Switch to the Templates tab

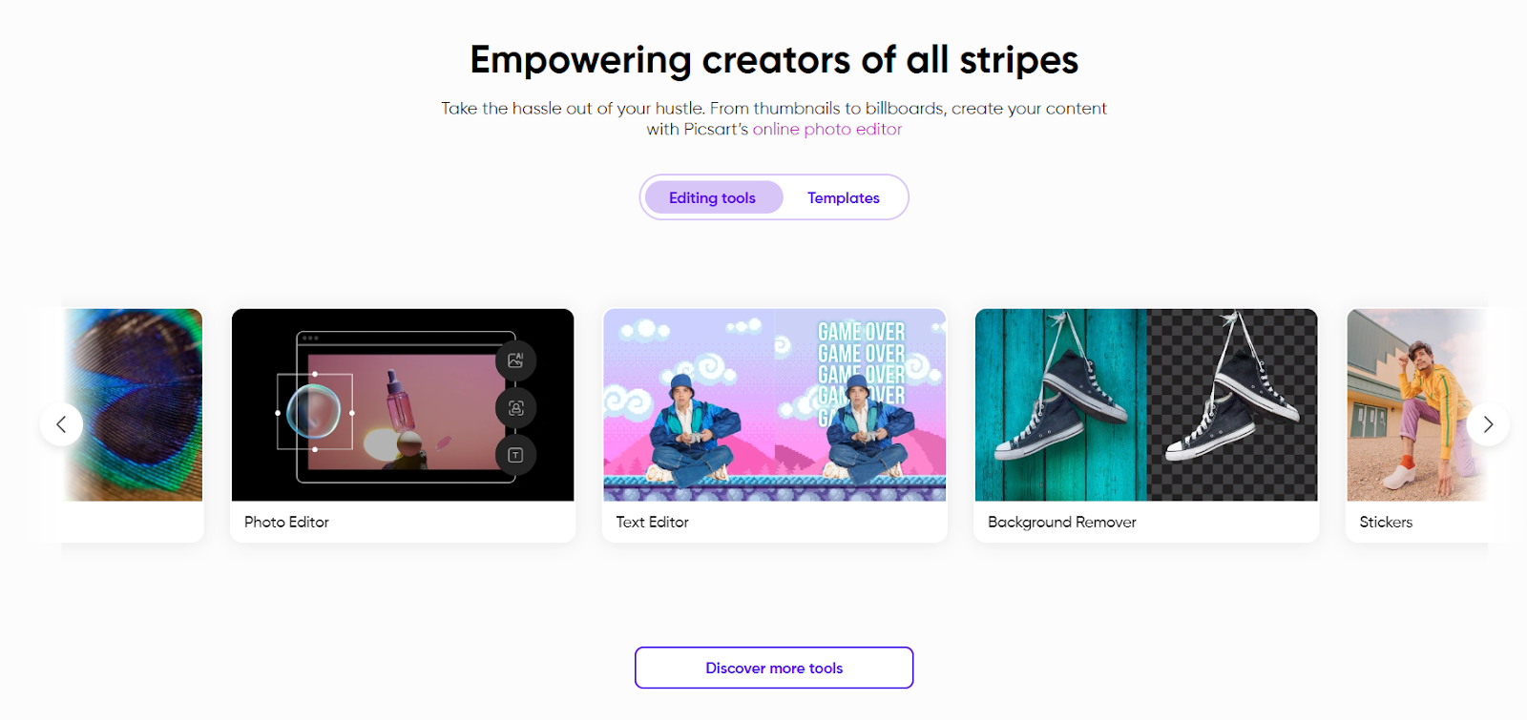point(844,197)
